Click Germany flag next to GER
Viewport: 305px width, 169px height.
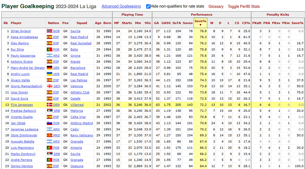[49, 68]
